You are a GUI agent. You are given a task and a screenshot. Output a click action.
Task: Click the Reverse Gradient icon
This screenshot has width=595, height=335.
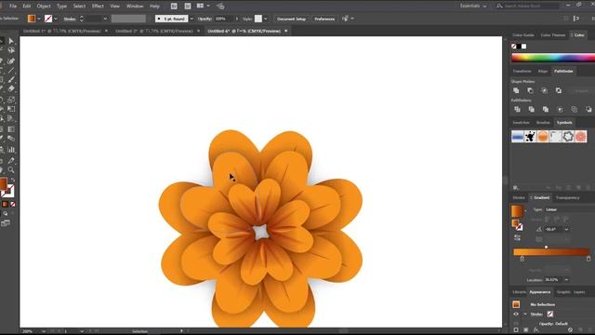pyautogui.click(x=517, y=238)
